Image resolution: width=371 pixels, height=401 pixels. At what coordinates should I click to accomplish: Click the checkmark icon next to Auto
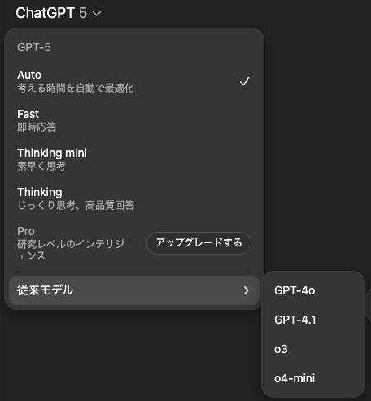(245, 81)
